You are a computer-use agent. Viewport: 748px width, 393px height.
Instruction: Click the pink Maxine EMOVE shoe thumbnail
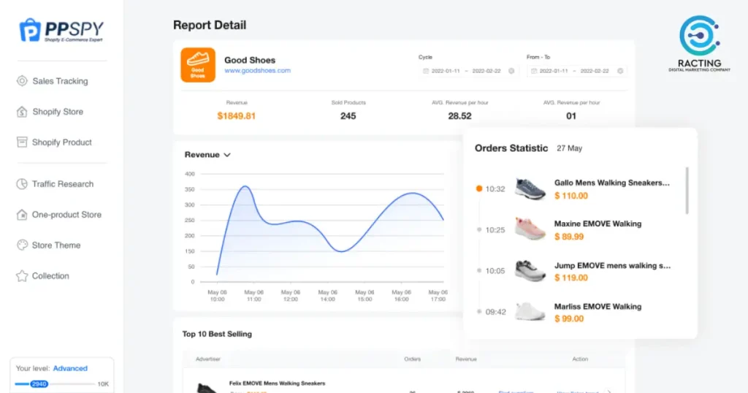click(x=530, y=229)
